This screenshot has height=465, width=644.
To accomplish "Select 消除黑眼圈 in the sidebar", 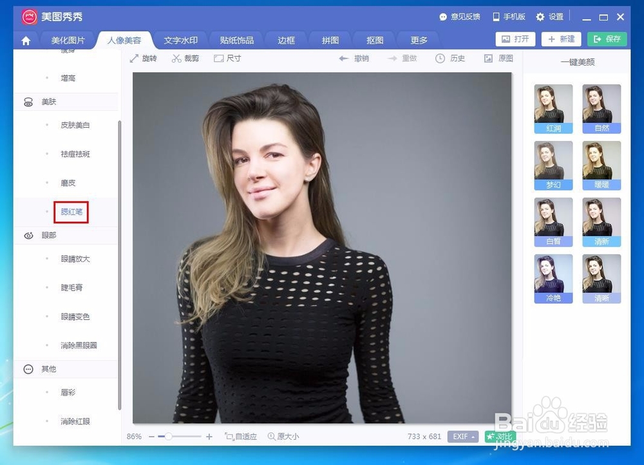I will click(79, 345).
